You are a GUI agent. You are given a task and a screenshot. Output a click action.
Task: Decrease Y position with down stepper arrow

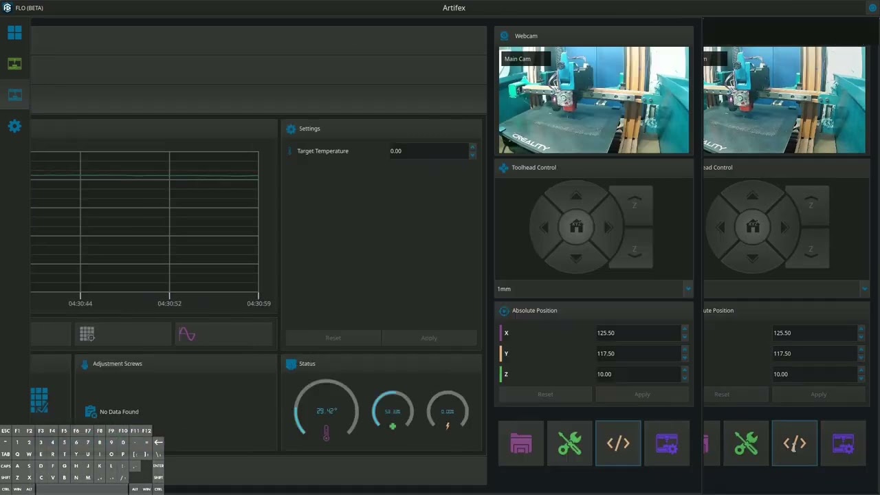(x=684, y=357)
